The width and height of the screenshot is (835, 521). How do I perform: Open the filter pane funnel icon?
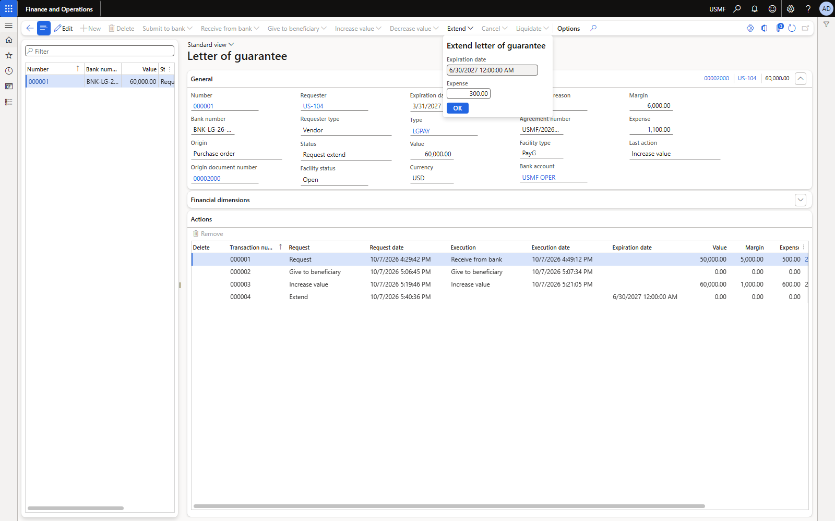(x=827, y=24)
